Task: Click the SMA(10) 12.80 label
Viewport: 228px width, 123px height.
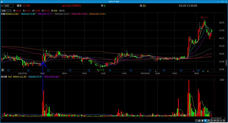Action: pos(29,14)
